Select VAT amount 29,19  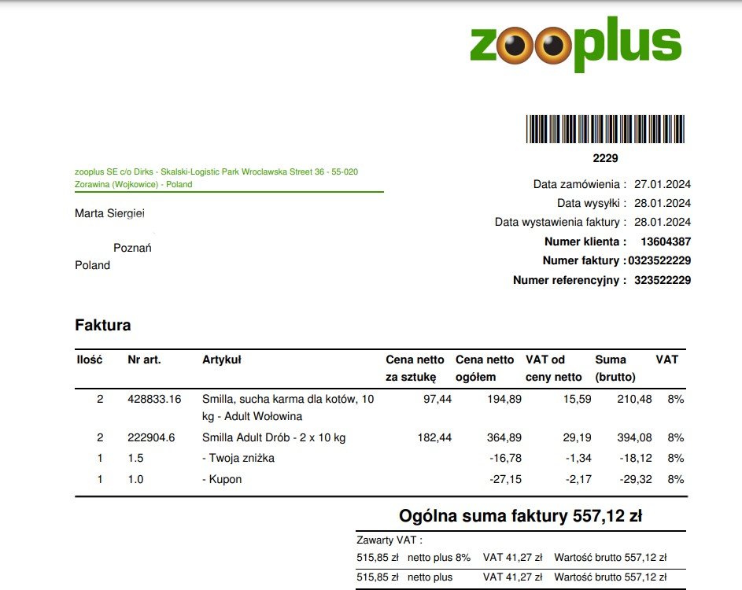(577, 437)
